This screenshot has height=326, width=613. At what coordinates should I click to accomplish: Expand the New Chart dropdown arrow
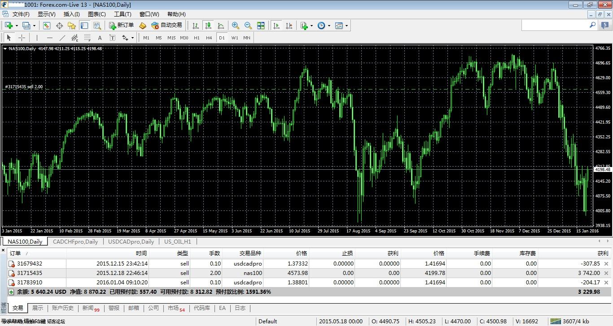click(x=17, y=26)
